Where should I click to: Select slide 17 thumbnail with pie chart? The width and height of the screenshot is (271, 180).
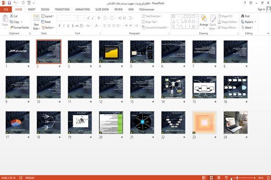tap(18, 123)
